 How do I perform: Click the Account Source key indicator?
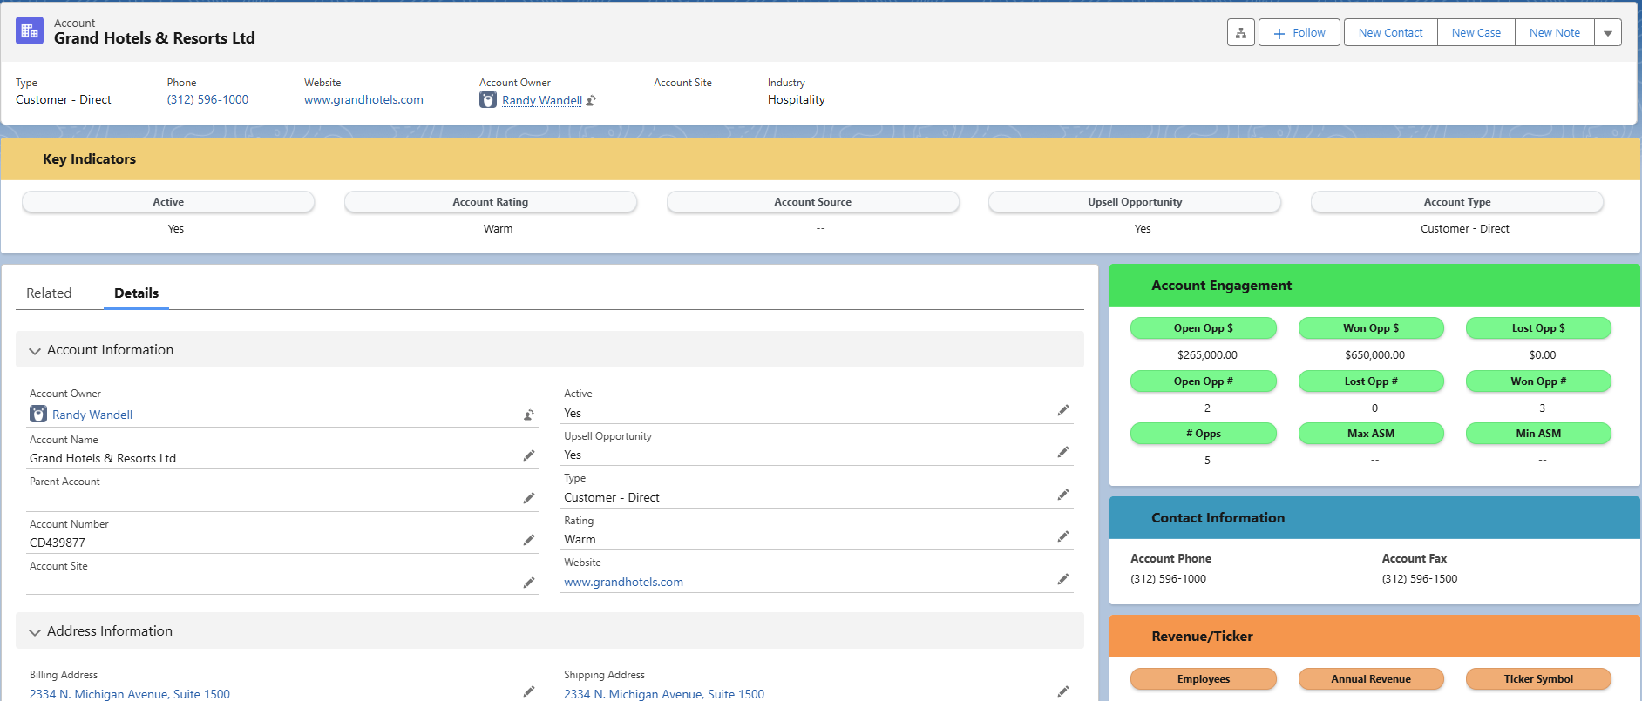813,202
